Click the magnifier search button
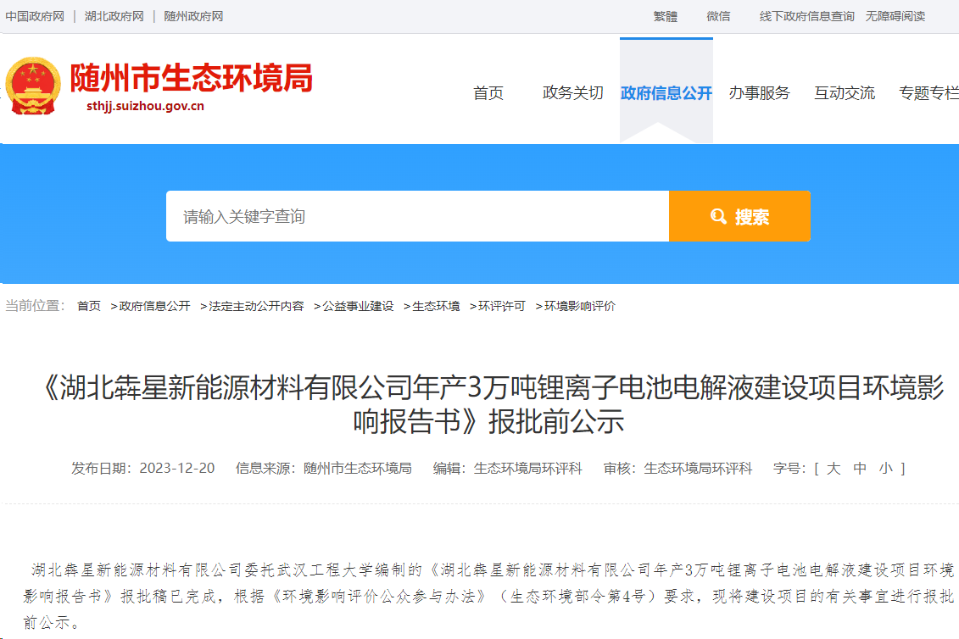959x639 pixels. pos(739,216)
